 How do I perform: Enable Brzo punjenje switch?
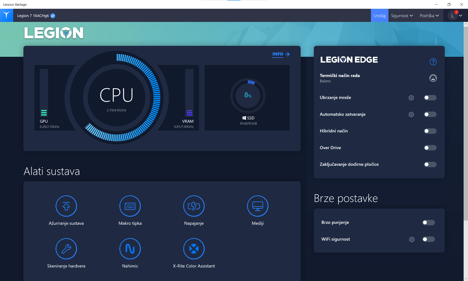pyautogui.click(x=429, y=223)
